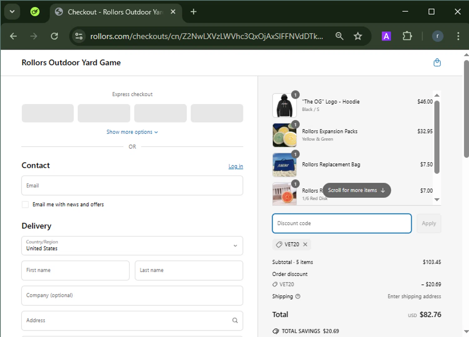The height and width of the screenshot is (337, 469).
Task: Focus the Discount code field
Action: click(x=342, y=223)
